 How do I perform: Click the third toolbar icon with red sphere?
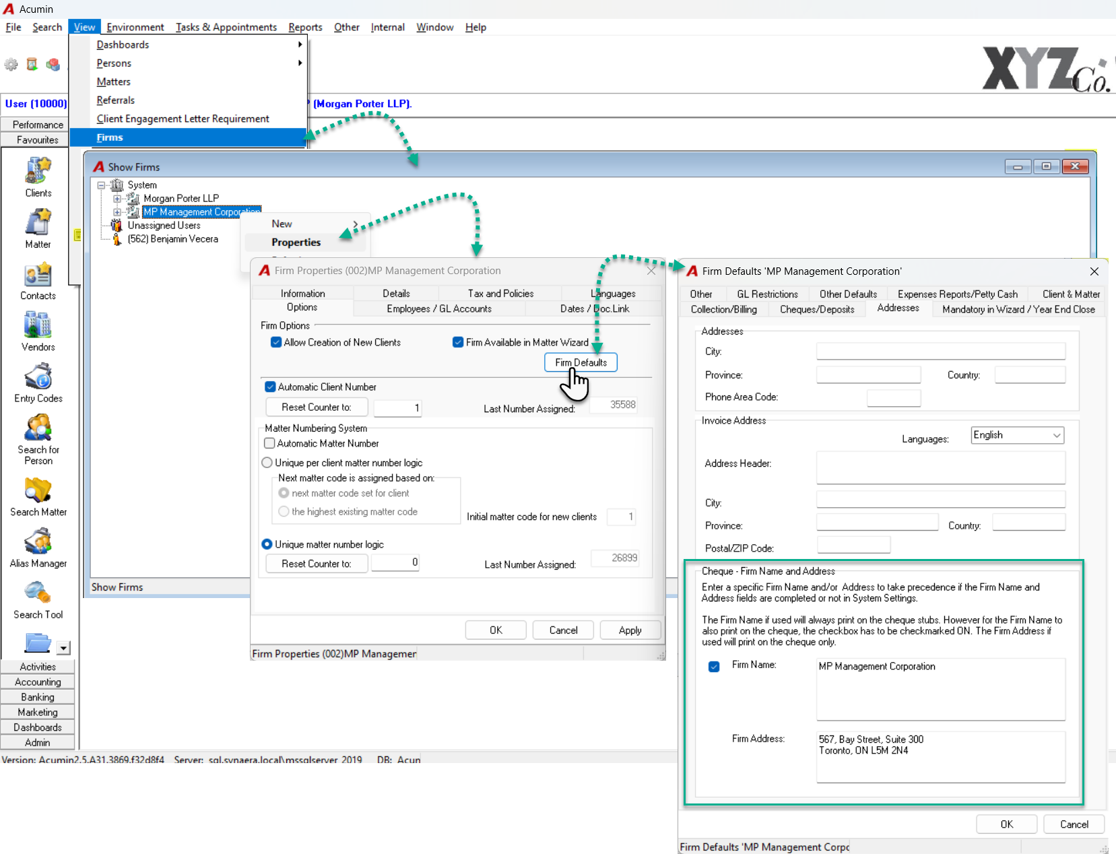[53, 65]
